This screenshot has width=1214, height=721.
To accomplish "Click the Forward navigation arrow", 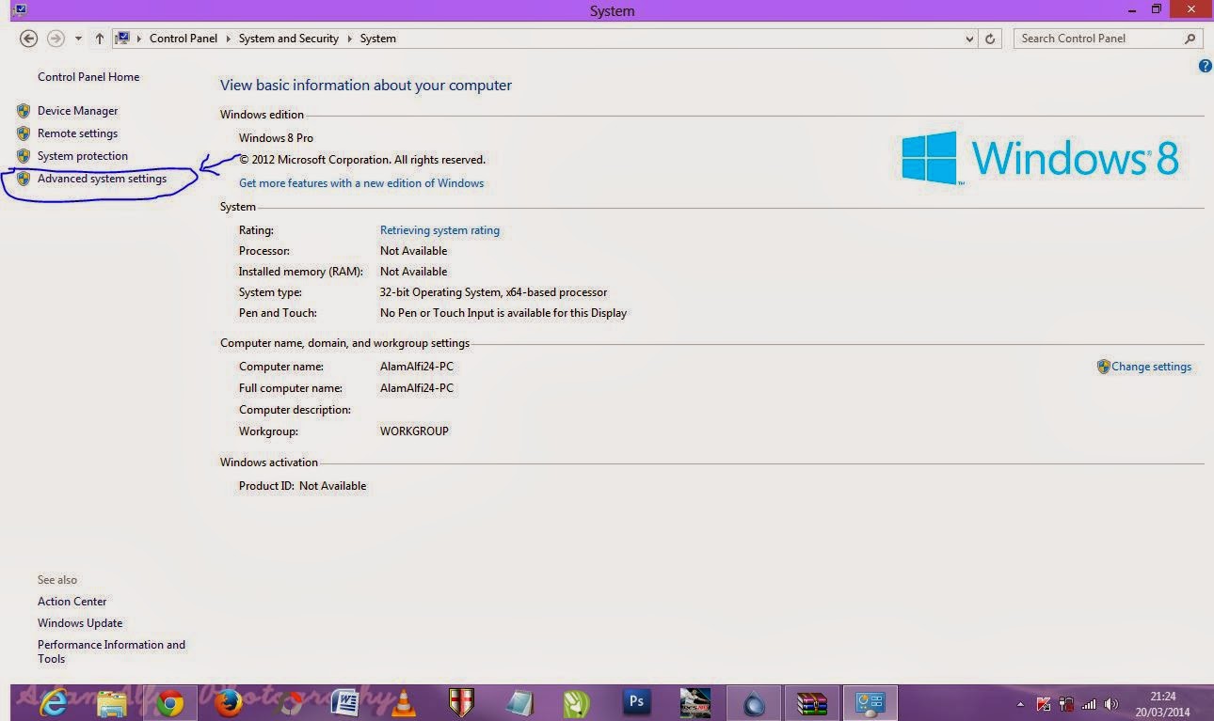I will click(56, 39).
